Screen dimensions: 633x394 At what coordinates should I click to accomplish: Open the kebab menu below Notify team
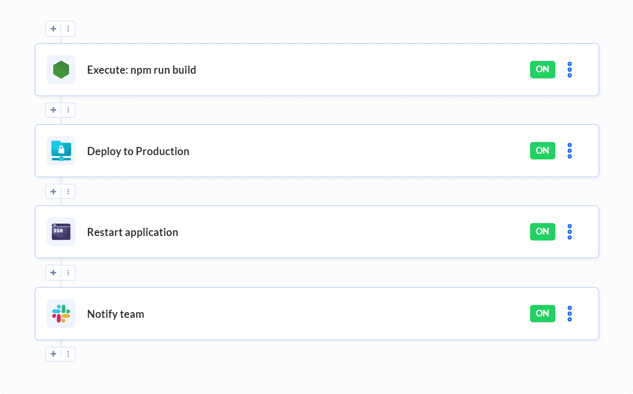click(68, 354)
